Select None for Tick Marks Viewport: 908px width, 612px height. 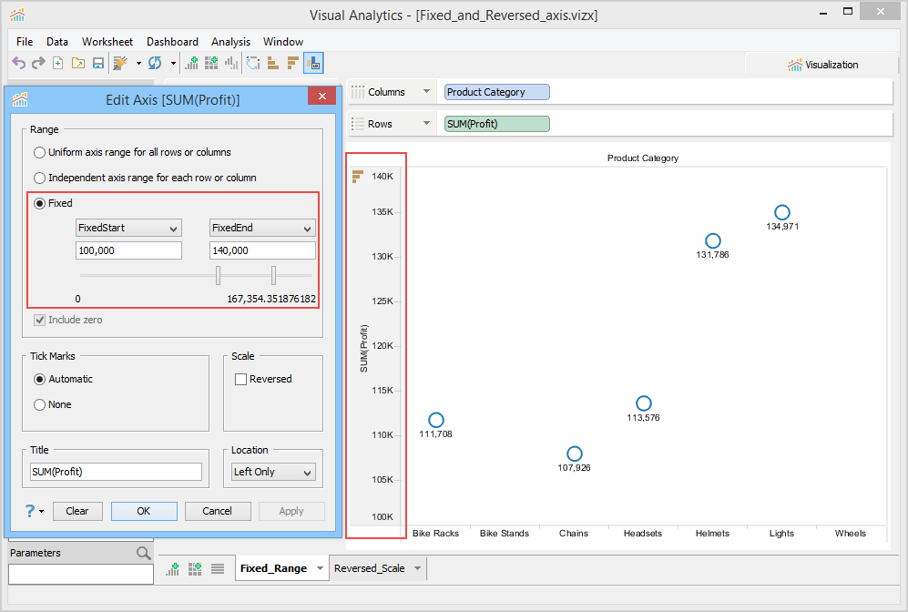coord(39,404)
